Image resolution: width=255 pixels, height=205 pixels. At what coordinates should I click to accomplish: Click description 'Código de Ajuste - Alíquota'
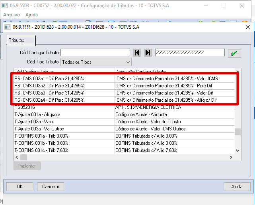pyautogui.click(x=141, y=114)
